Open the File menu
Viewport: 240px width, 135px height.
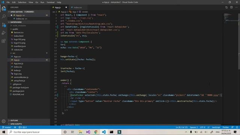8,2
